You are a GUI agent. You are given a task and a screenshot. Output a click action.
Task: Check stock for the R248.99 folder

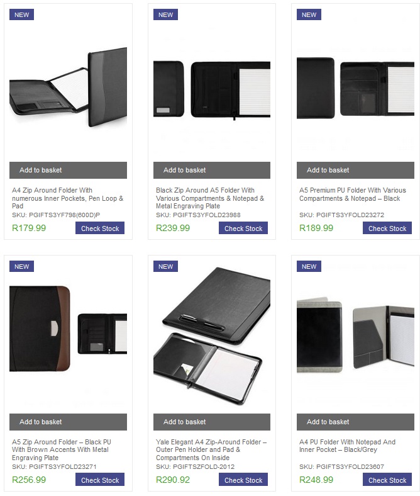(x=387, y=480)
